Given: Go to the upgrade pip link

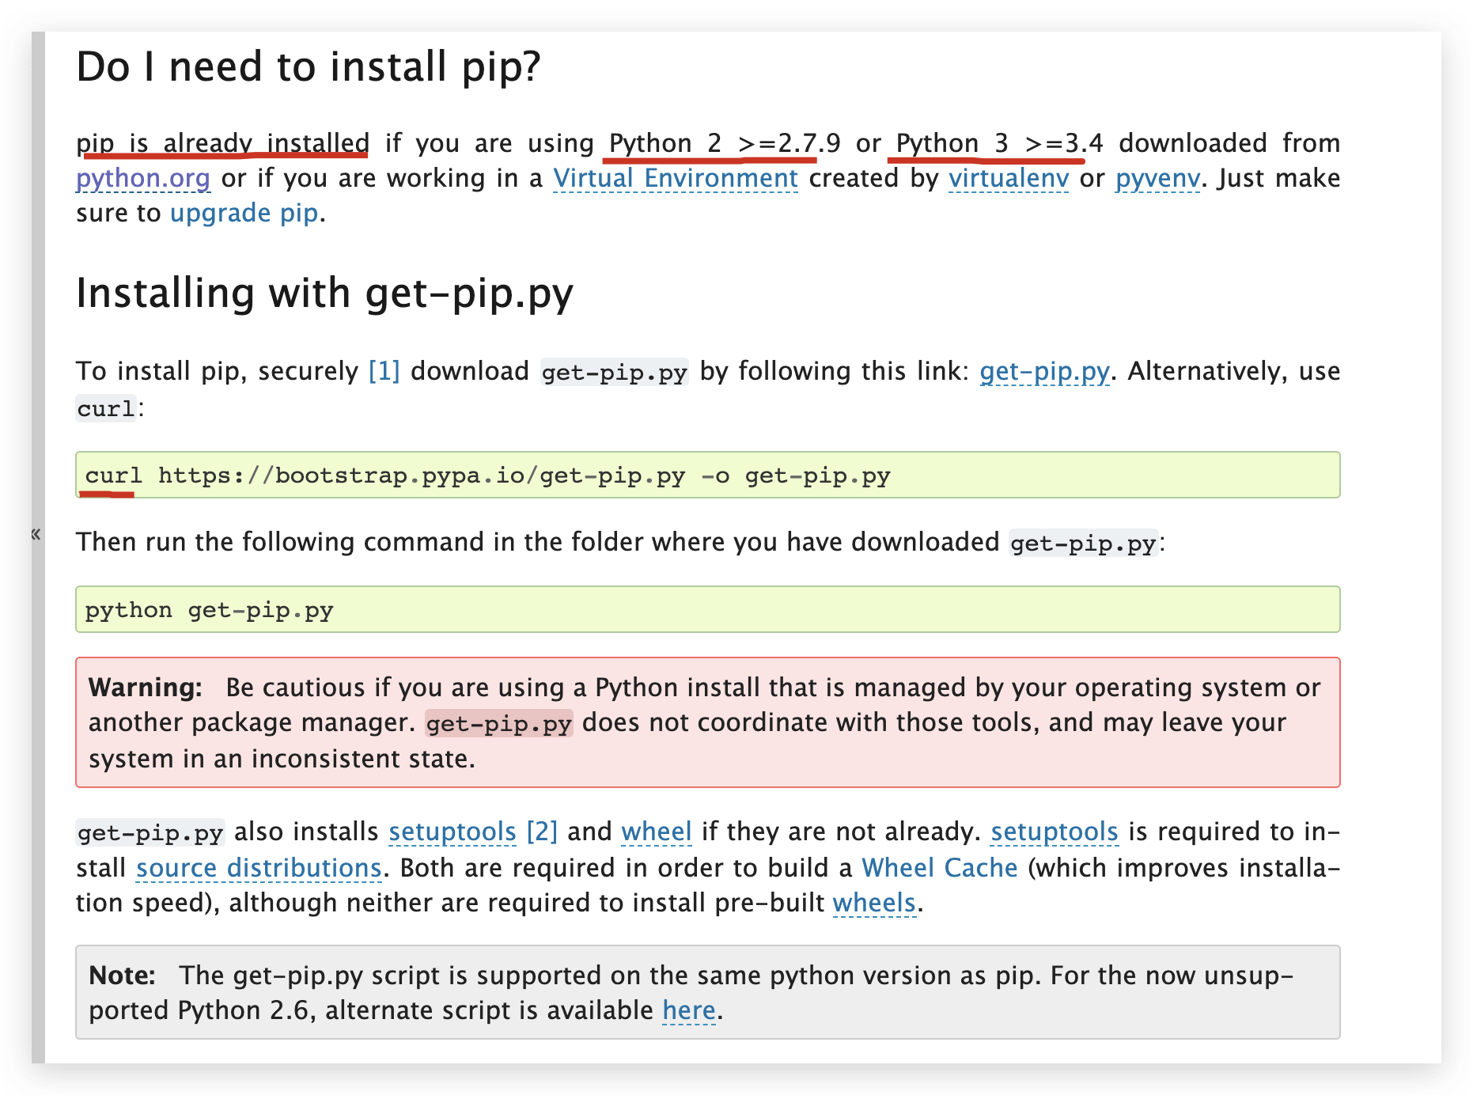Looking at the screenshot, I should 244,213.
